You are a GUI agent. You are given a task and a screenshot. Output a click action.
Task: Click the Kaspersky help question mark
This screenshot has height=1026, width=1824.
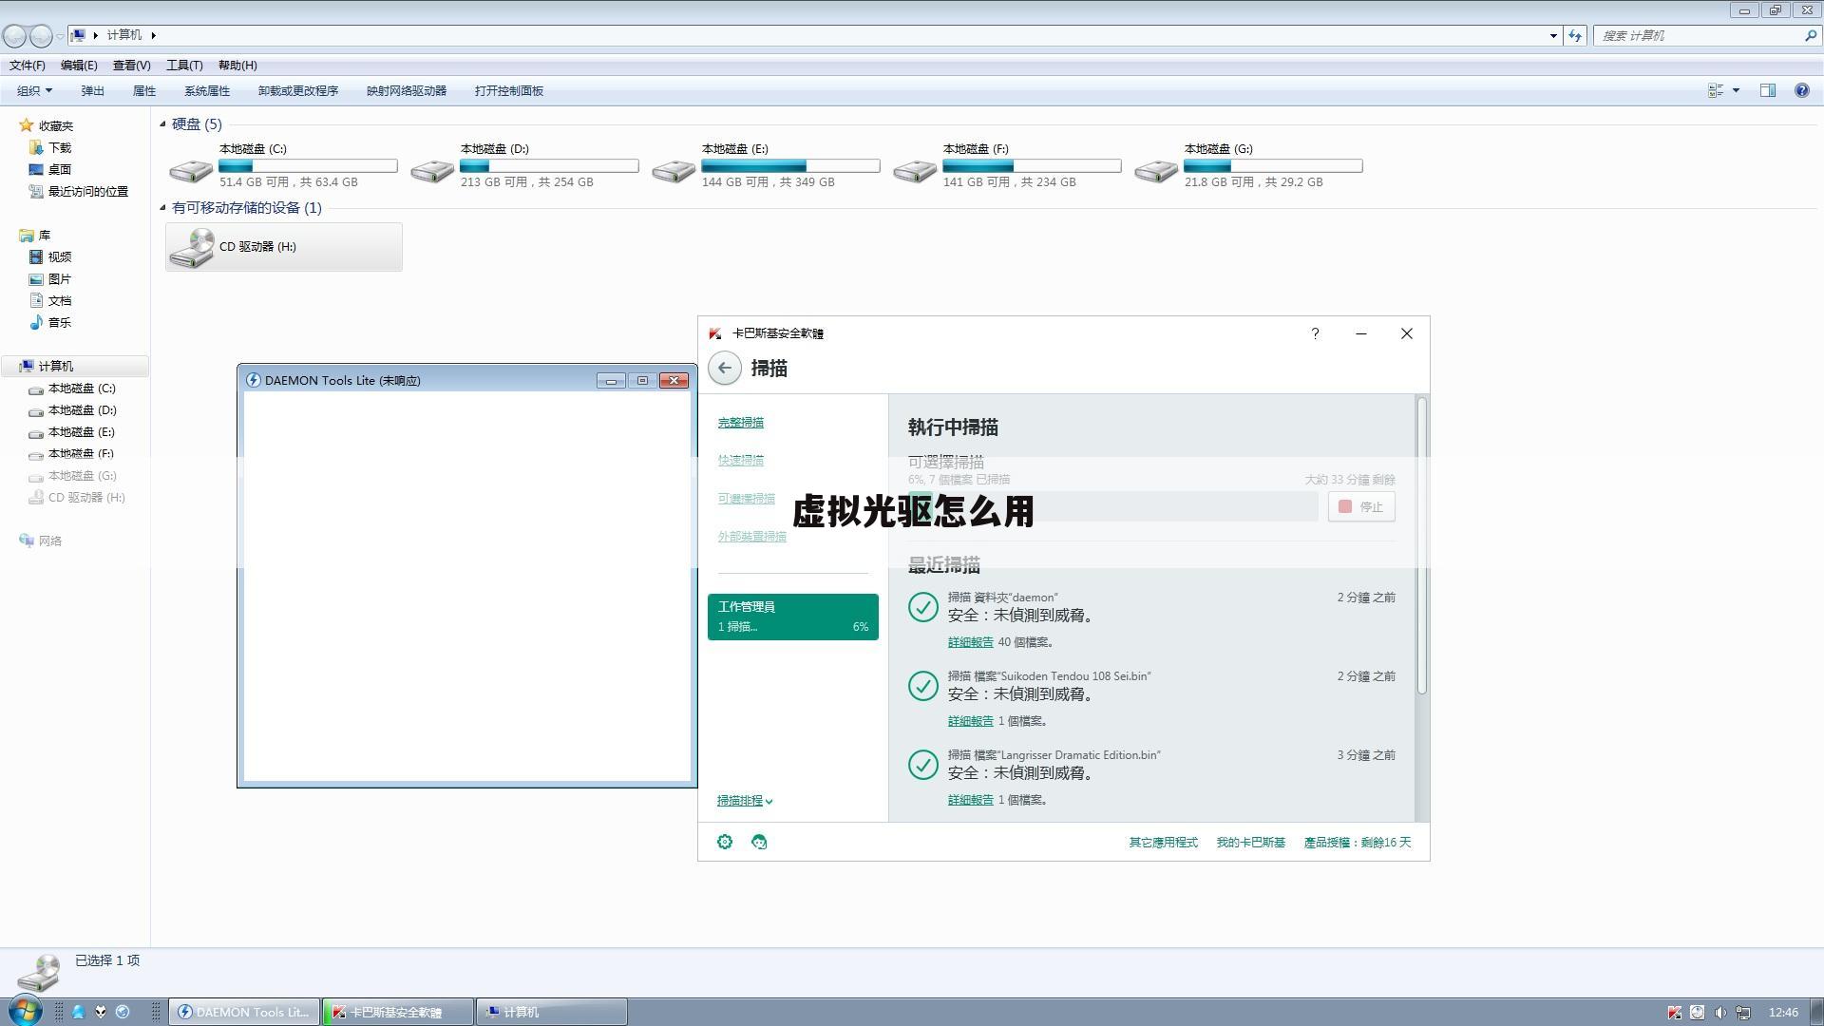[x=1315, y=333]
